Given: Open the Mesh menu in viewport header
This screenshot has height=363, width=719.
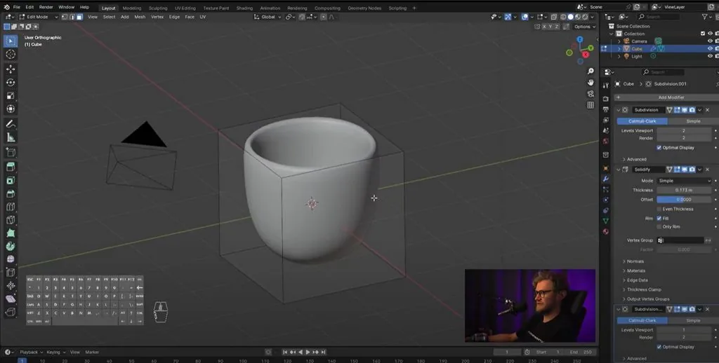Looking at the screenshot, I should 140,17.
